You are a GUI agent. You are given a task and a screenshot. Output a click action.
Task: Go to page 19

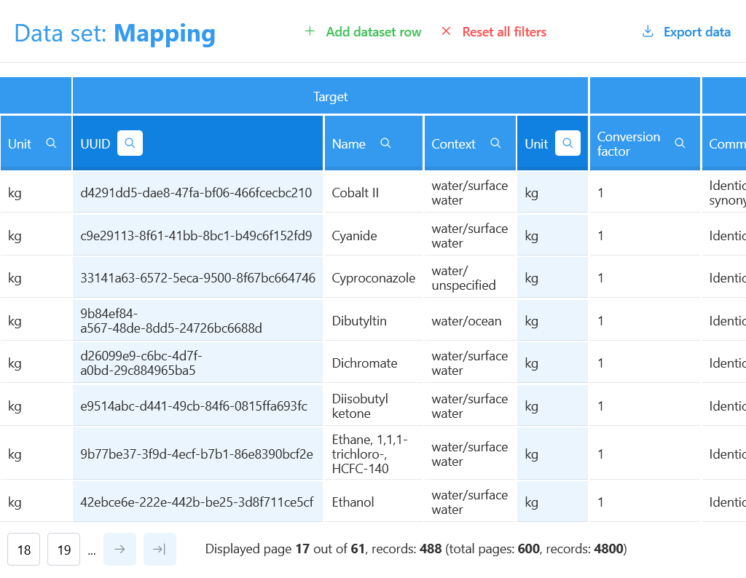(x=64, y=550)
